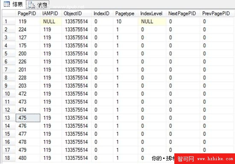
Task: Select the PagePID column header
Action: coord(28,14)
